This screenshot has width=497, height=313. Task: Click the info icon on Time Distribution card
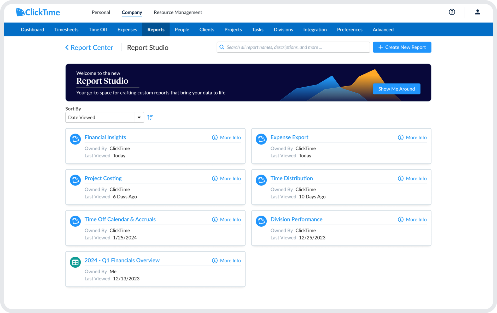point(401,178)
